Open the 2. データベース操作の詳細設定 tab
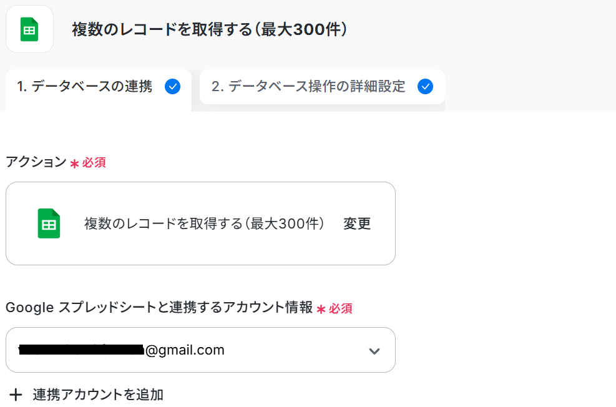616x407 pixels. (x=308, y=87)
